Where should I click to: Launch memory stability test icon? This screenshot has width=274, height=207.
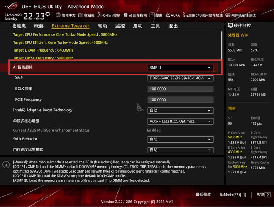pyautogui.click(x=228, y=15)
